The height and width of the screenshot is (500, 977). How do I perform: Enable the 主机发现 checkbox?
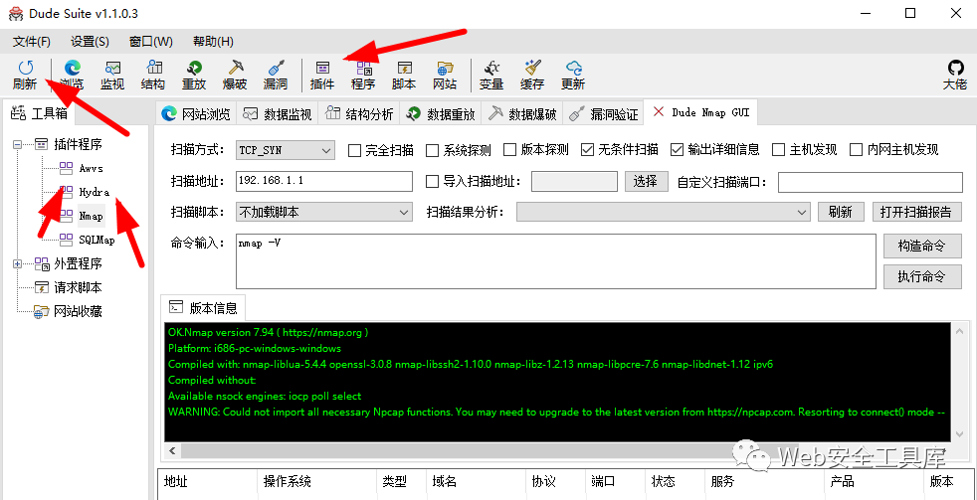(778, 150)
